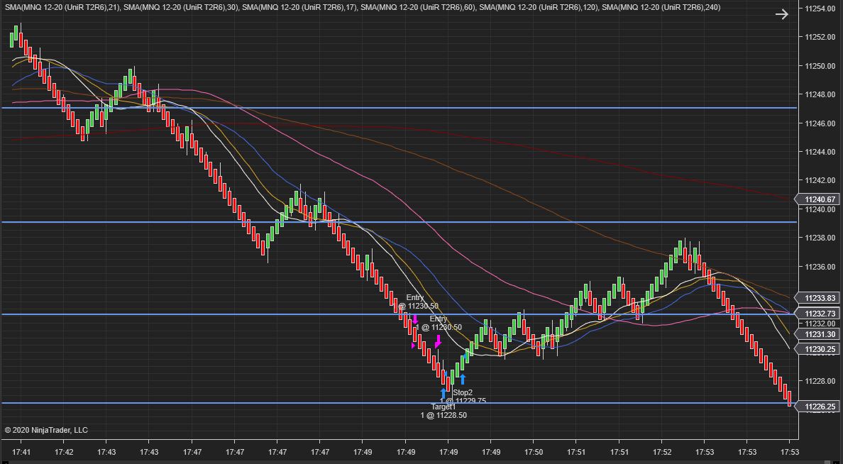Click the 11226.25 current price marker

point(817,407)
